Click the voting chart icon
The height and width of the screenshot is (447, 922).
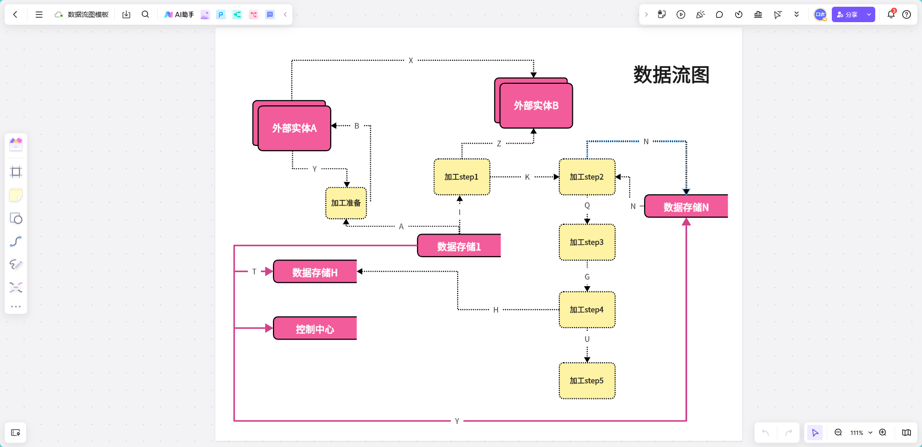[x=758, y=14]
